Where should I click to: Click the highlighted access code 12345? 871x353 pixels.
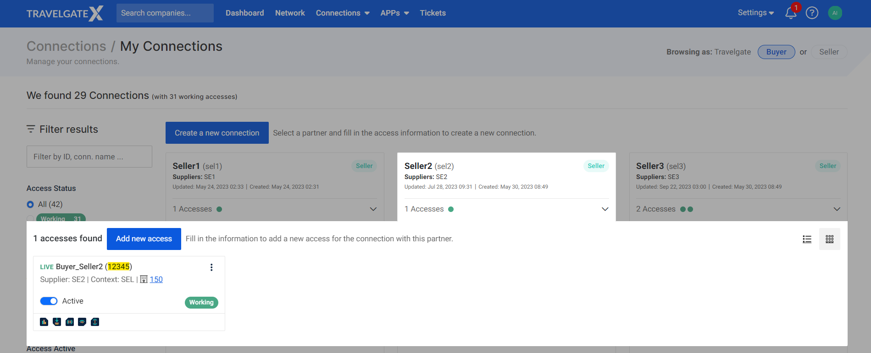point(118,266)
